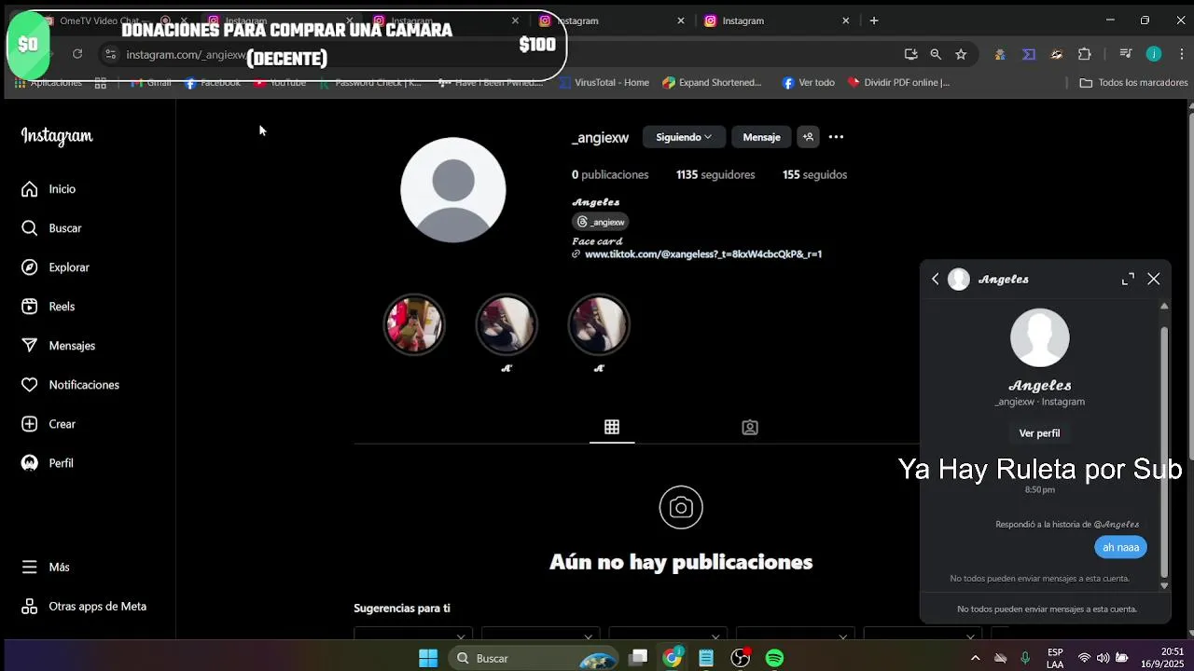
Task: Dismiss the third suggestion card
Action: pos(715,637)
